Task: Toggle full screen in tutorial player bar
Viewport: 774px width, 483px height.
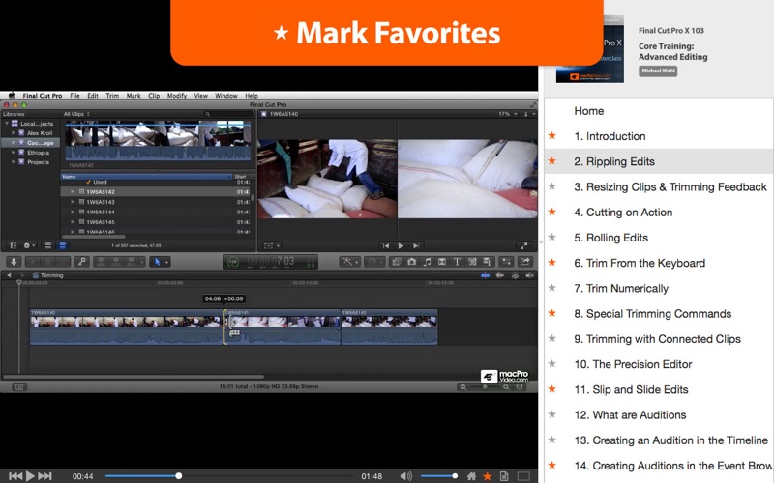Action: coord(523,476)
